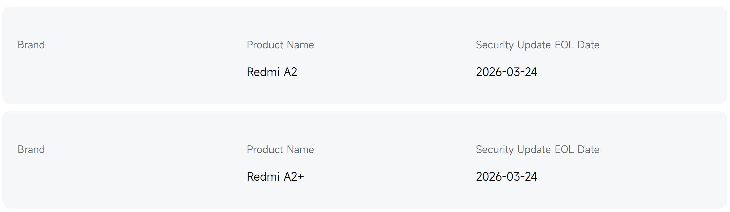Click Product Name label above Redmi A2+

tap(280, 150)
